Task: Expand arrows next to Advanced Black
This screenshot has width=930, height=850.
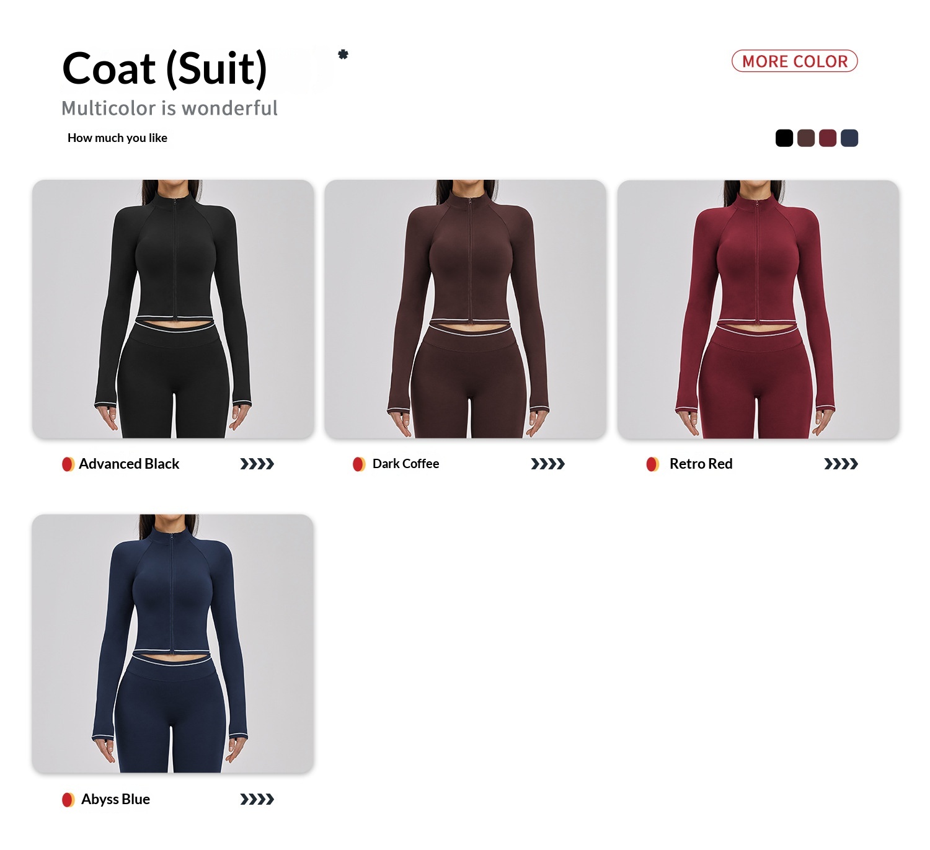Action: (257, 464)
